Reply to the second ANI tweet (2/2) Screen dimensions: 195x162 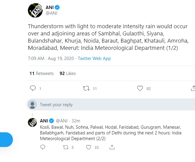point(43,147)
